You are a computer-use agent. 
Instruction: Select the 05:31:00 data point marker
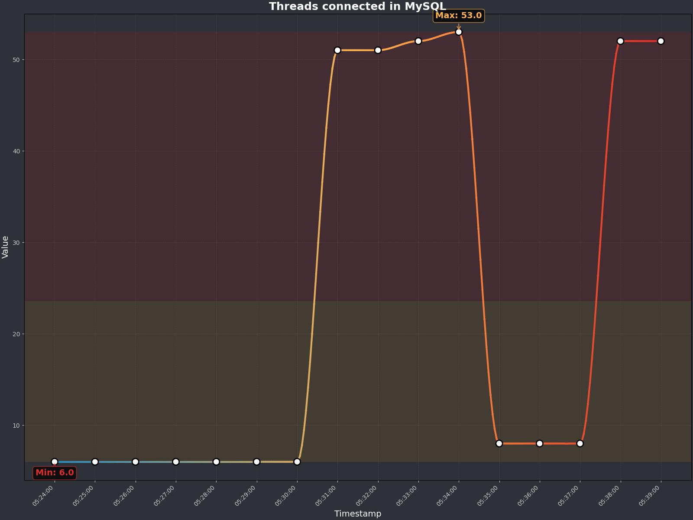tap(337, 50)
